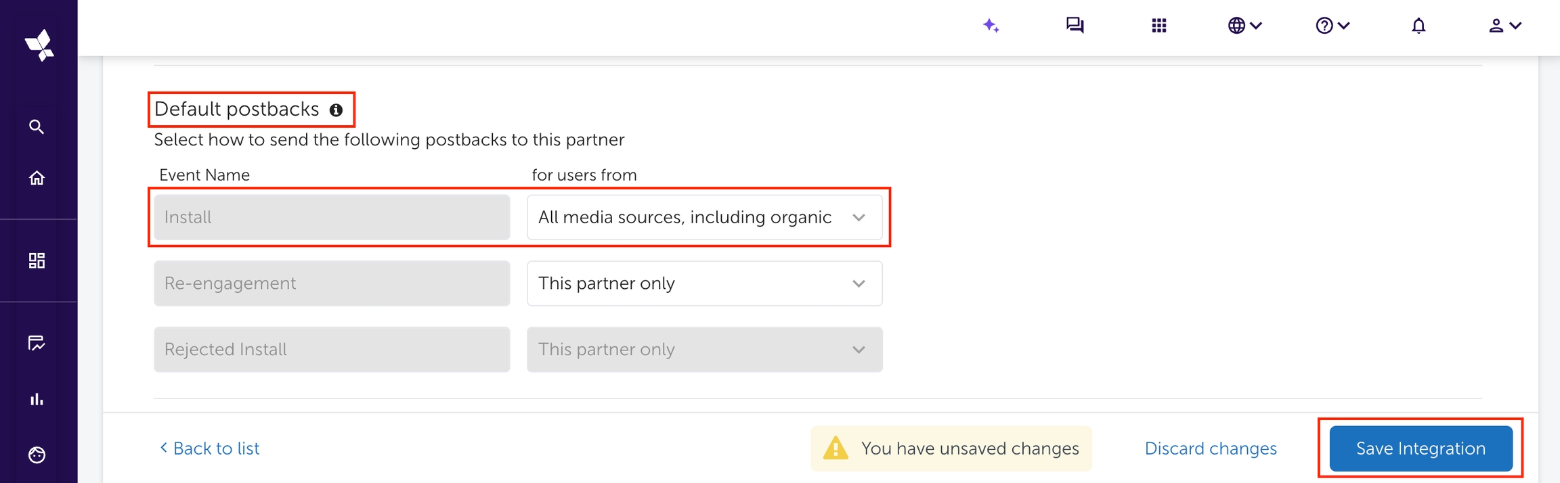Click the AppsFlyer logo in sidebar
Viewport: 1560px width, 483px height.
click(39, 45)
